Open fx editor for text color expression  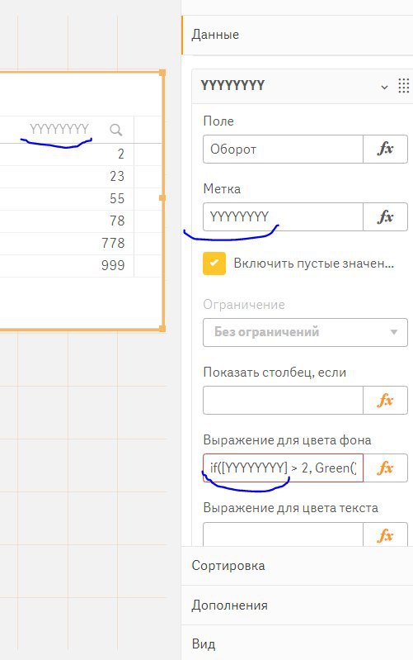pos(385,535)
